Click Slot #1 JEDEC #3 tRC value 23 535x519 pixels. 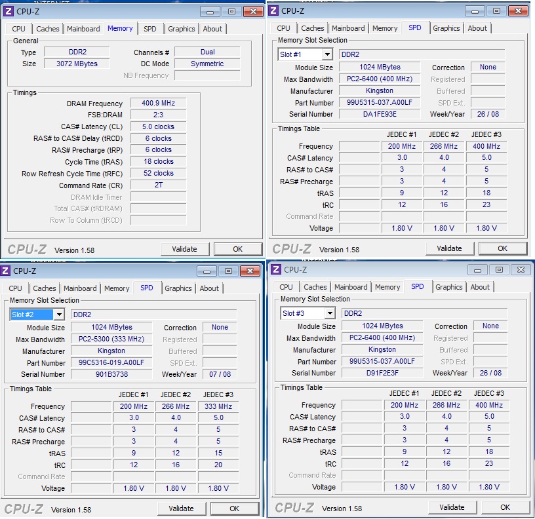(486, 204)
